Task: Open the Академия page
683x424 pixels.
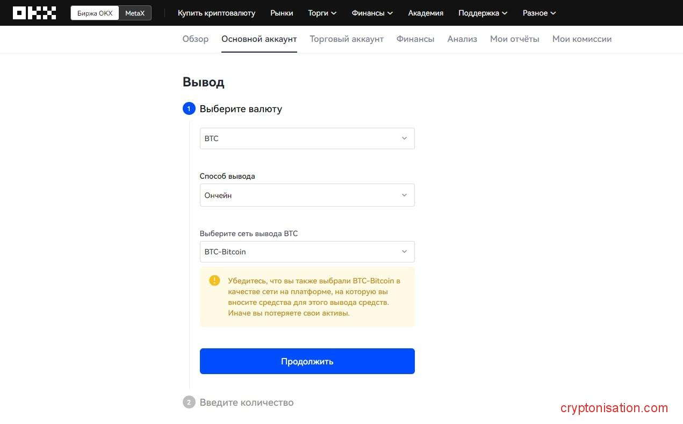Action: [426, 13]
